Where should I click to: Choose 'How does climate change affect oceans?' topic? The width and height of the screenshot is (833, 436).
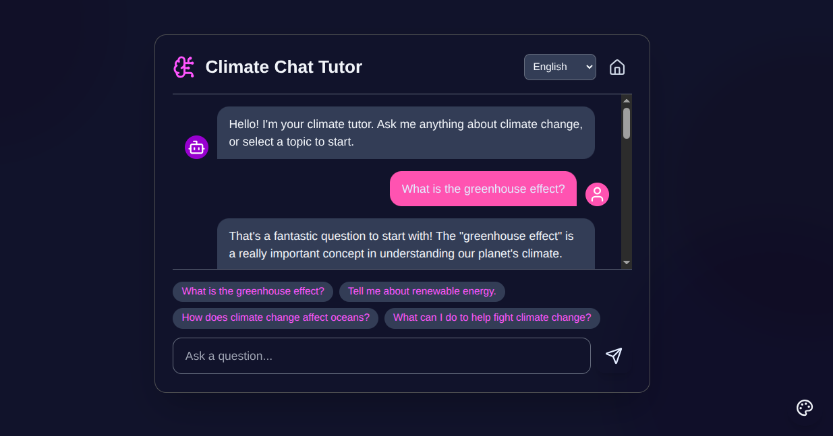pyautogui.click(x=275, y=317)
